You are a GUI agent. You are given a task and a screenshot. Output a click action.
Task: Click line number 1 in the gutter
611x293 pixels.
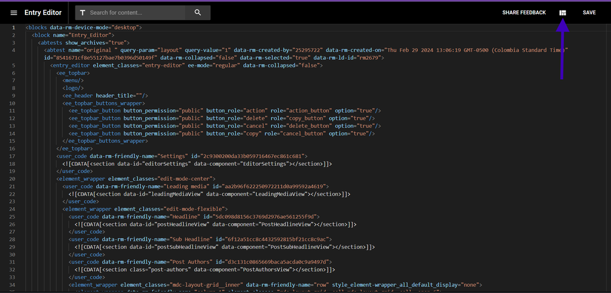click(x=13, y=27)
